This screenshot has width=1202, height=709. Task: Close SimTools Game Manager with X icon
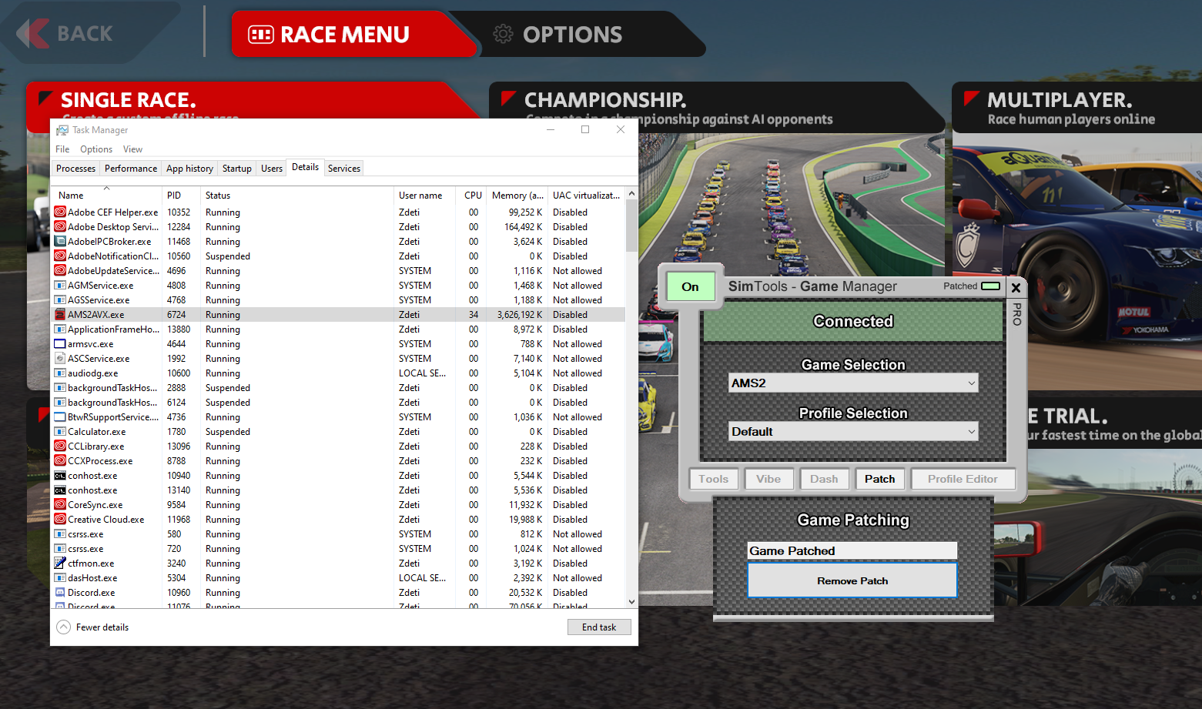pyautogui.click(x=1016, y=288)
